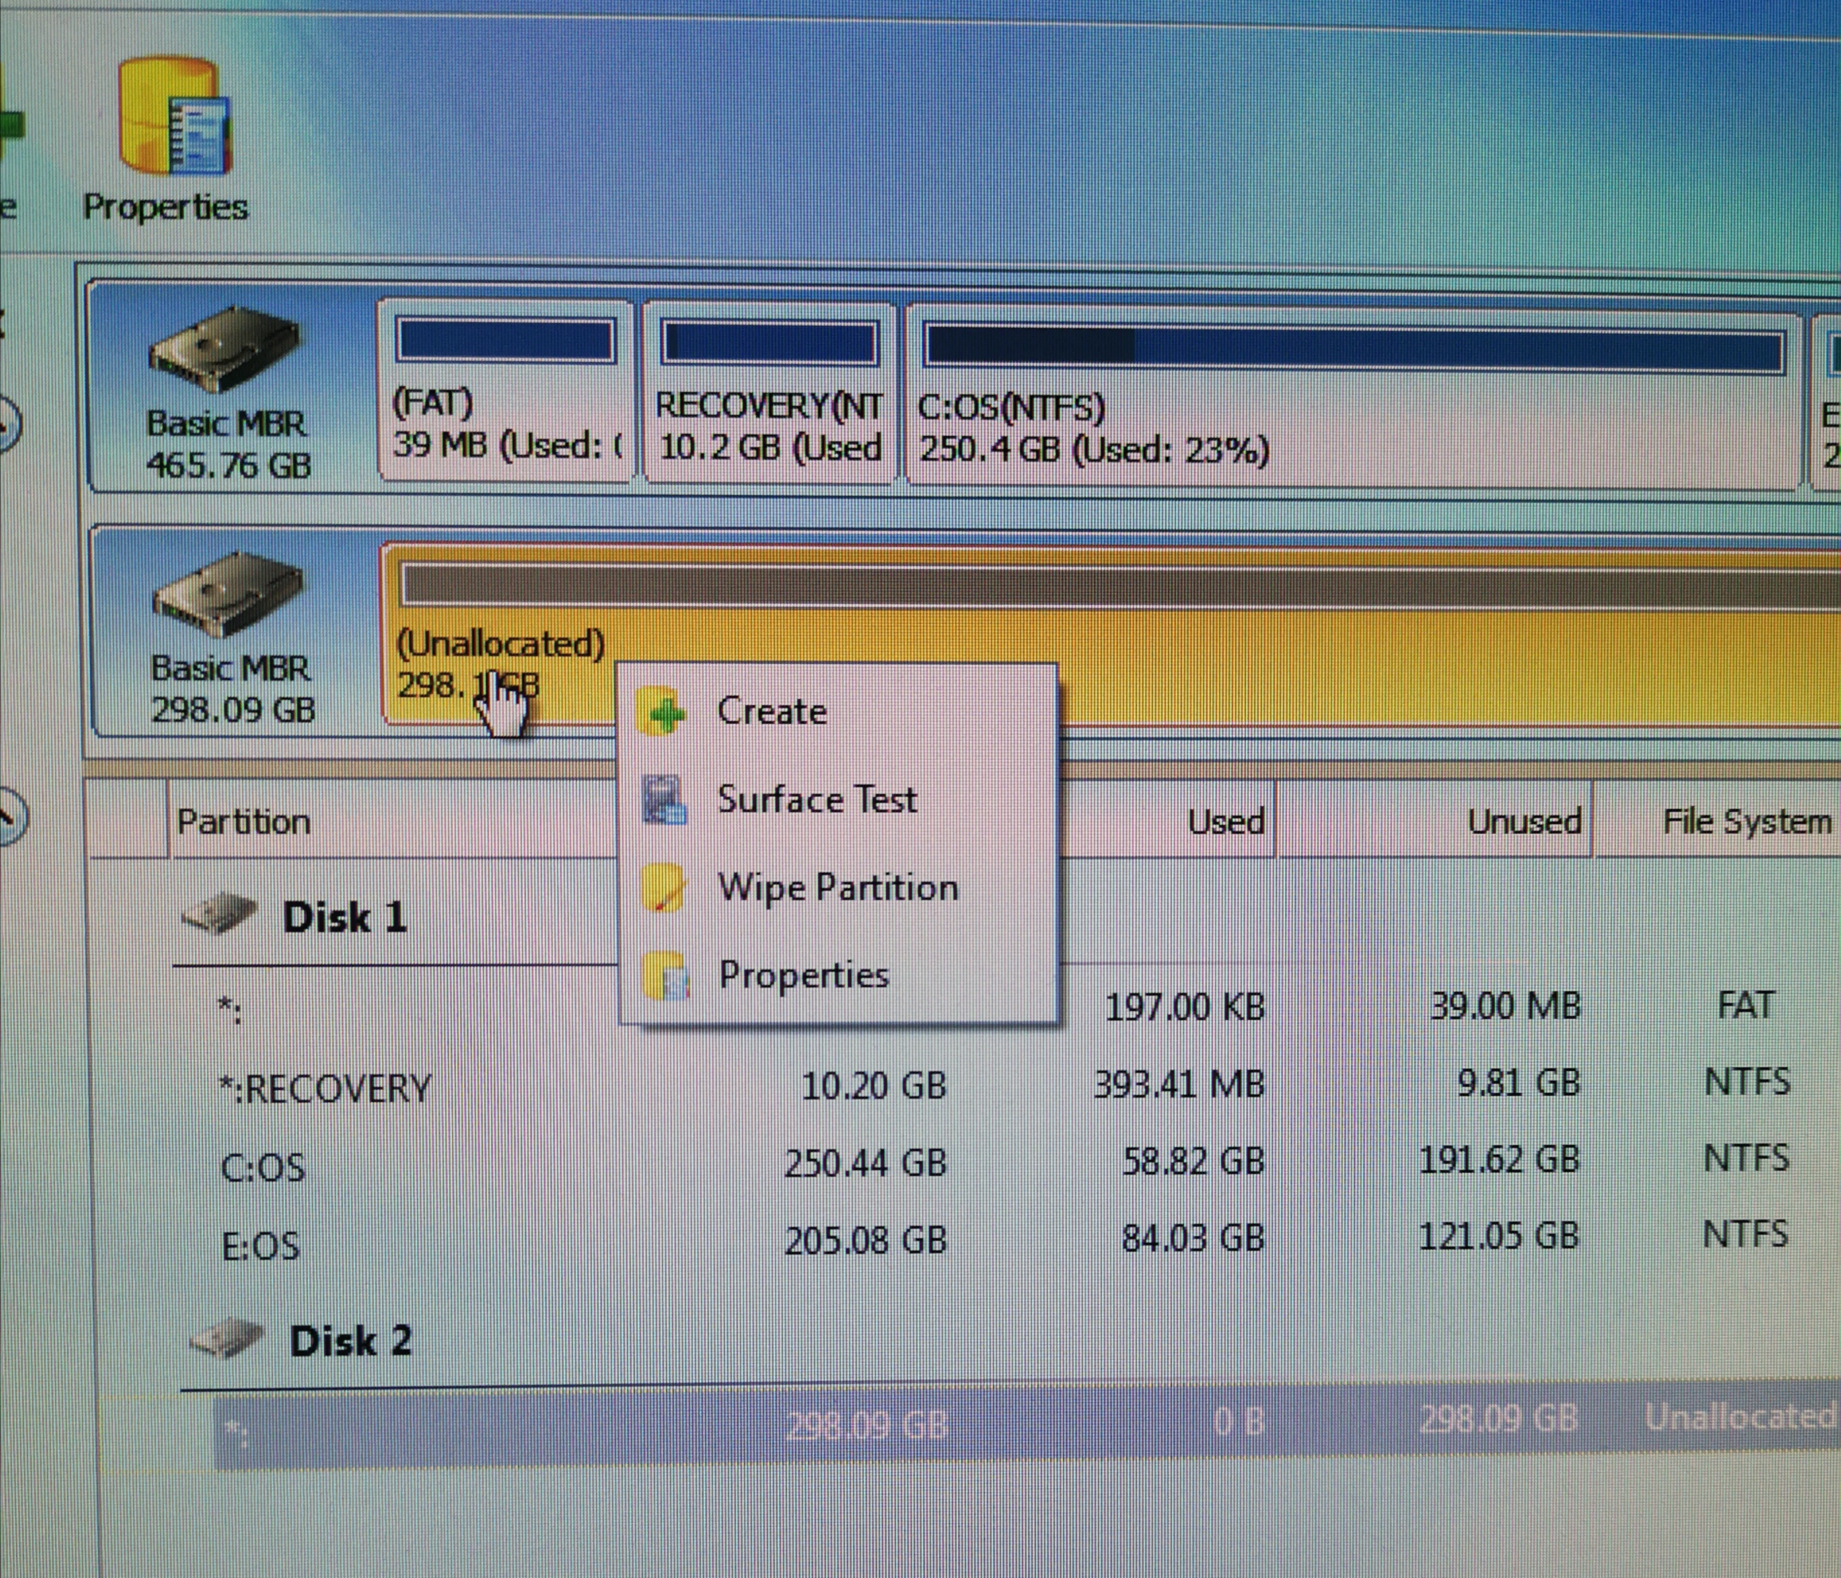Click the Partition column header
1841x1578 pixels.
pyautogui.click(x=244, y=822)
